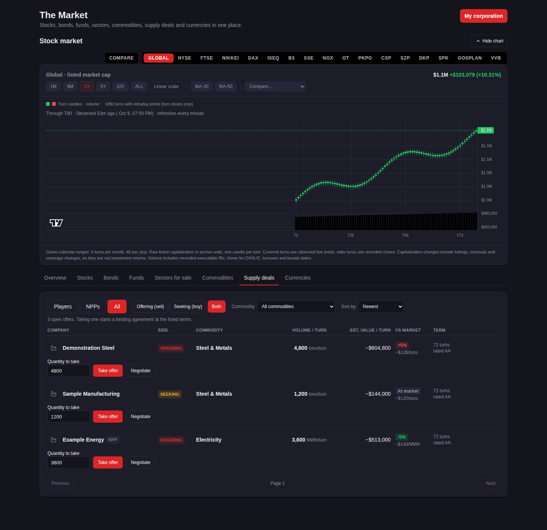
Task: Click the Hide chart chevron icon
Action: click(x=478, y=41)
